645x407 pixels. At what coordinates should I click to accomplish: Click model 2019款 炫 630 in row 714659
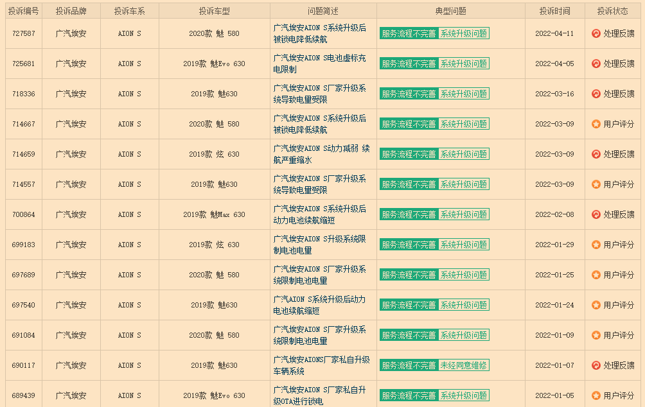point(215,154)
